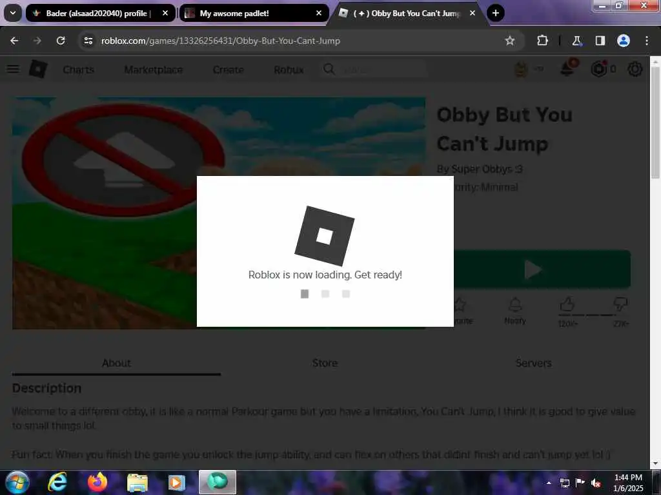
Task: Open the Windows Start button
Action: pyautogui.click(x=17, y=482)
